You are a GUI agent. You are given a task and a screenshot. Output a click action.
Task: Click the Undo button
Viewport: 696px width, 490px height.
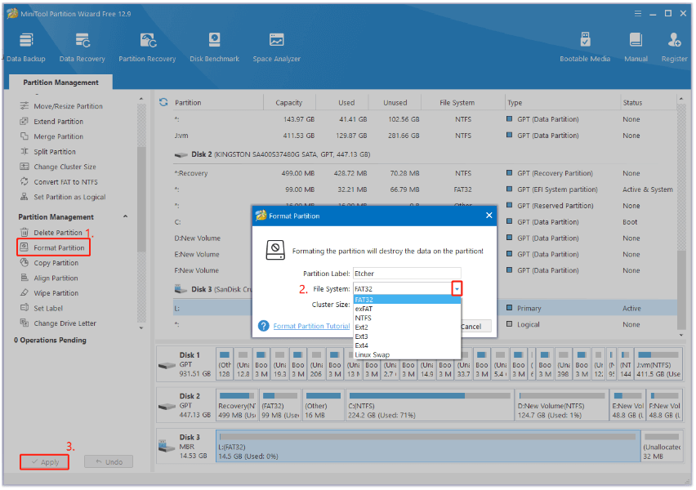[109, 462]
